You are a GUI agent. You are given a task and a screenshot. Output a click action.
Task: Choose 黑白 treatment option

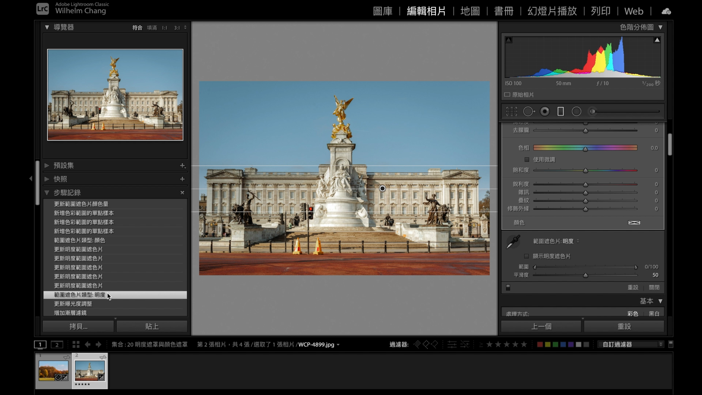(654, 314)
